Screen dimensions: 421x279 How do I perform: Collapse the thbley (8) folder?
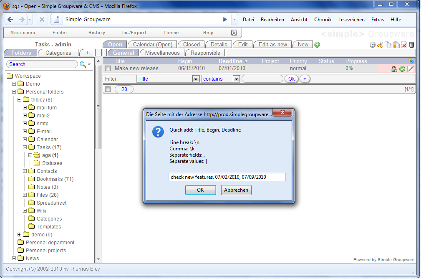19,100
